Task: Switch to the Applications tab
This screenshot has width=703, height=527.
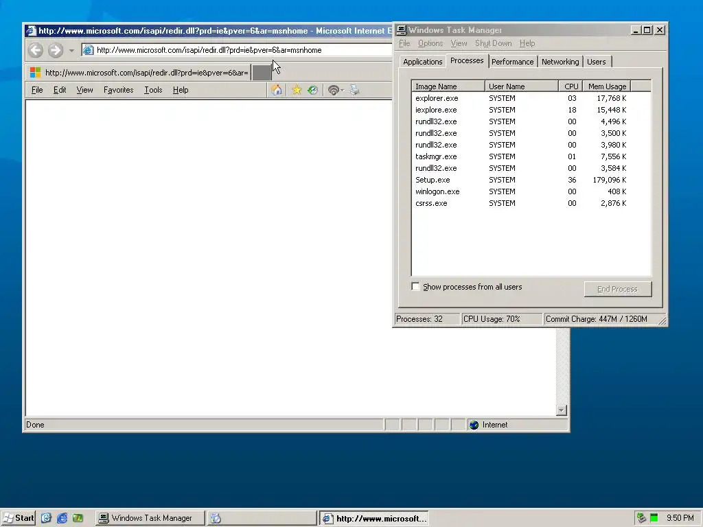Action: coord(422,62)
